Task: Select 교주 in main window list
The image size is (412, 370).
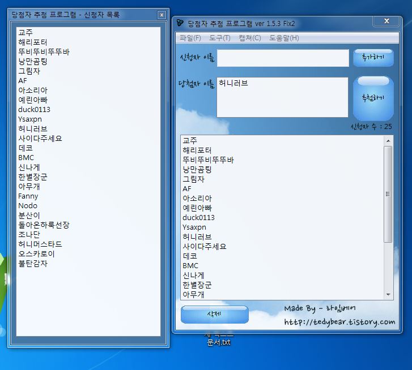Action: click(x=190, y=140)
